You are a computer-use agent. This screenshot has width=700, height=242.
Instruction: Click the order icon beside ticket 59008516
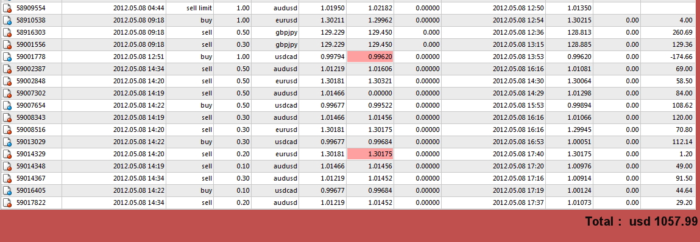7,130
